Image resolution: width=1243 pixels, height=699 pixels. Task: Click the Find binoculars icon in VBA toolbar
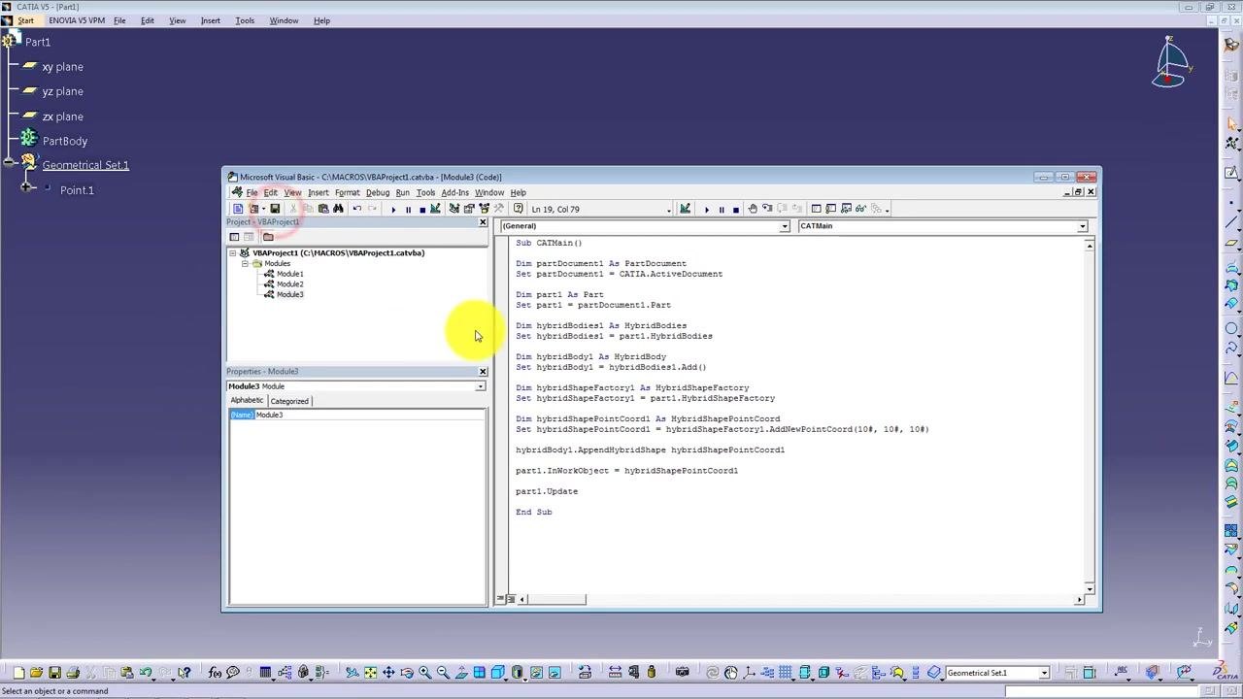[338, 209]
